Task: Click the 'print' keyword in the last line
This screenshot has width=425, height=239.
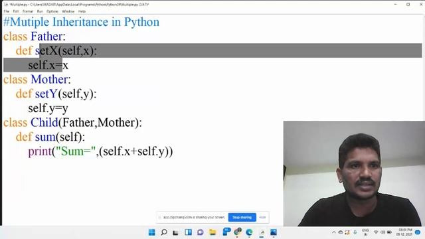Action: 40,151
